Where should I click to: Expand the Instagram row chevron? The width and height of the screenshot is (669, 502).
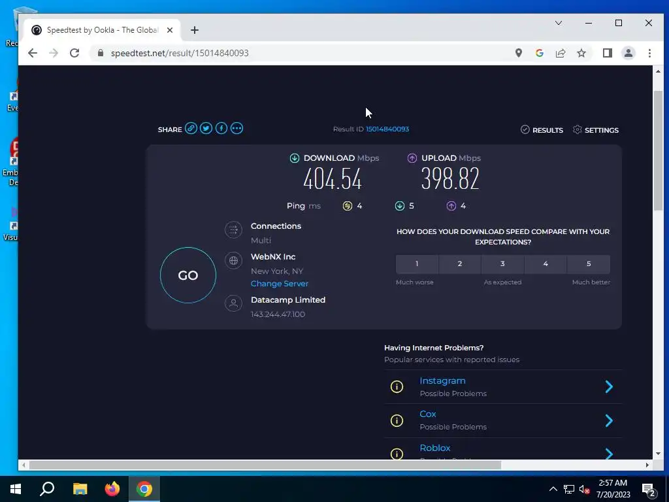click(x=610, y=387)
